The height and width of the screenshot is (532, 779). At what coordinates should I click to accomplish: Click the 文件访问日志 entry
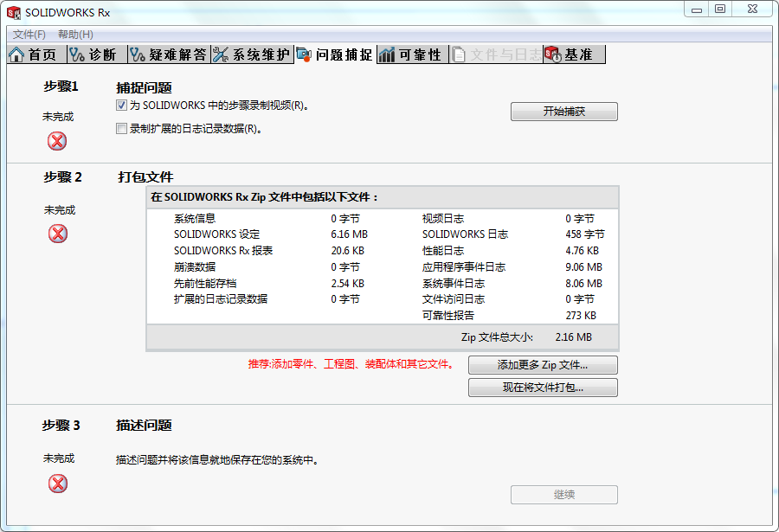pyautogui.click(x=454, y=299)
